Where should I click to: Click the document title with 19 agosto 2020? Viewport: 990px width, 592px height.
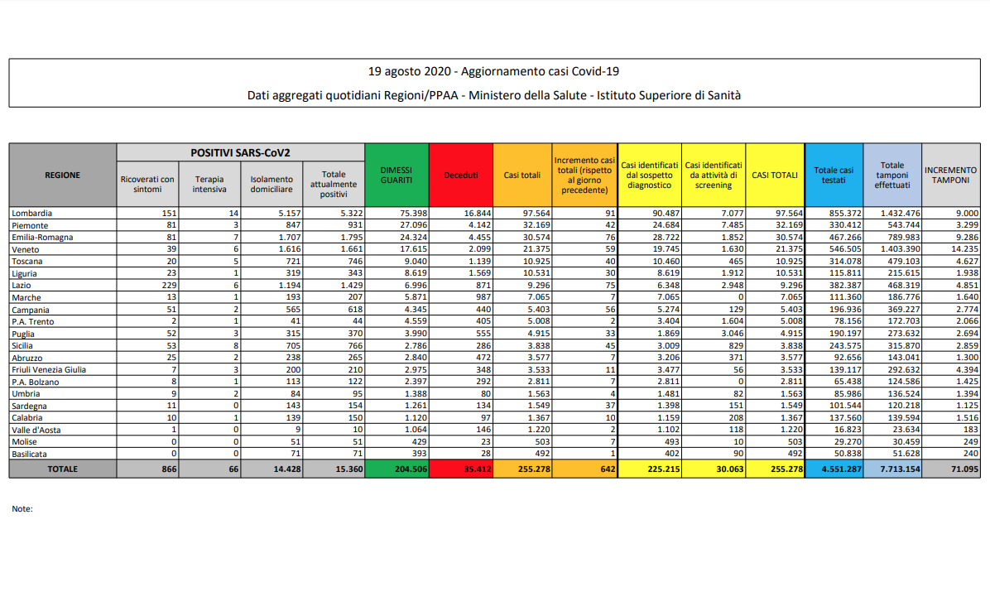point(494,72)
